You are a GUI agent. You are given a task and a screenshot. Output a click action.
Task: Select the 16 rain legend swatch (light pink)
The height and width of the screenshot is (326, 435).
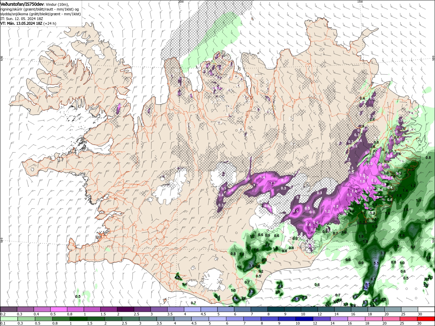pyautogui.click(x=356, y=319)
